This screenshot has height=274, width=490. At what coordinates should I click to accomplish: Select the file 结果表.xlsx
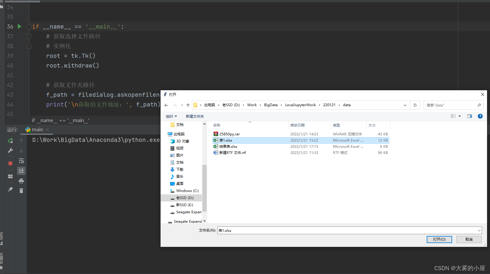click(301, 147)
